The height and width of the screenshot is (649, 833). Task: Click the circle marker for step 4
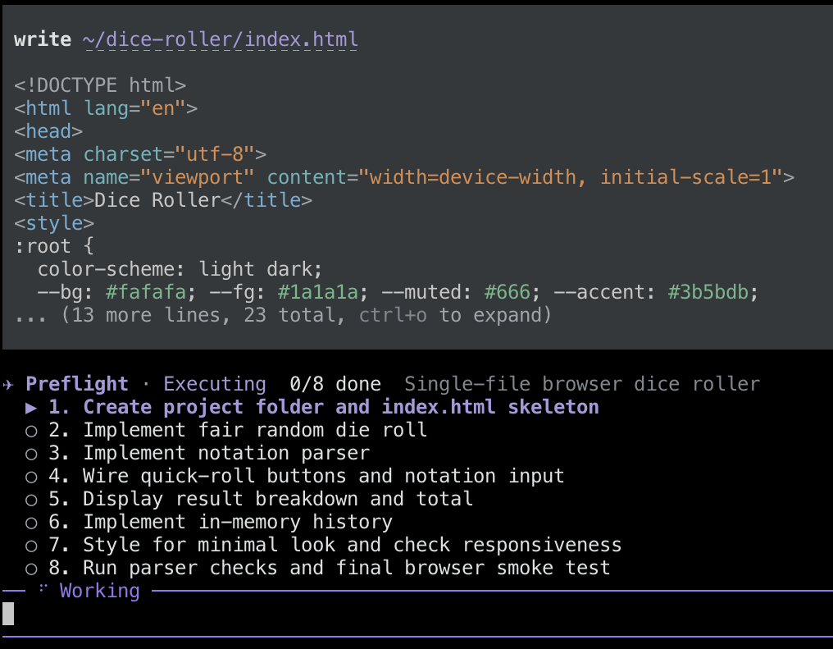click(x=31, y=477)
